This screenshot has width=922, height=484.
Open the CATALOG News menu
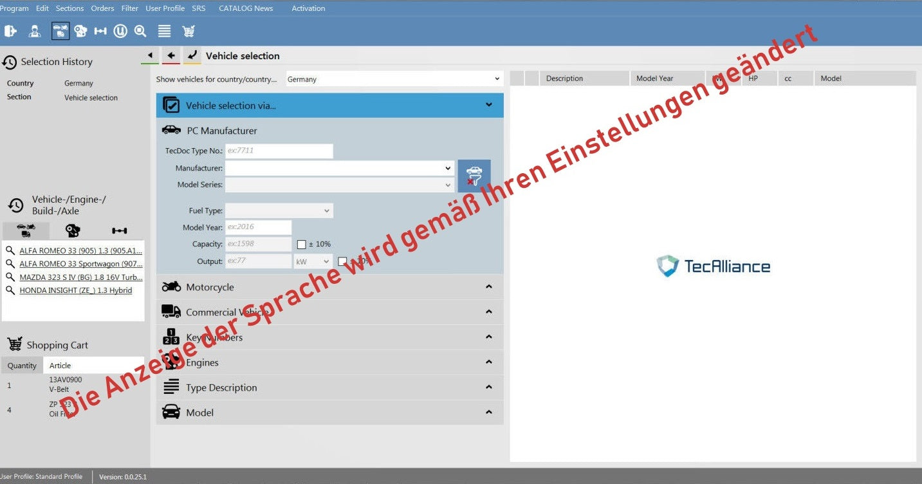[x=246, y=8]
